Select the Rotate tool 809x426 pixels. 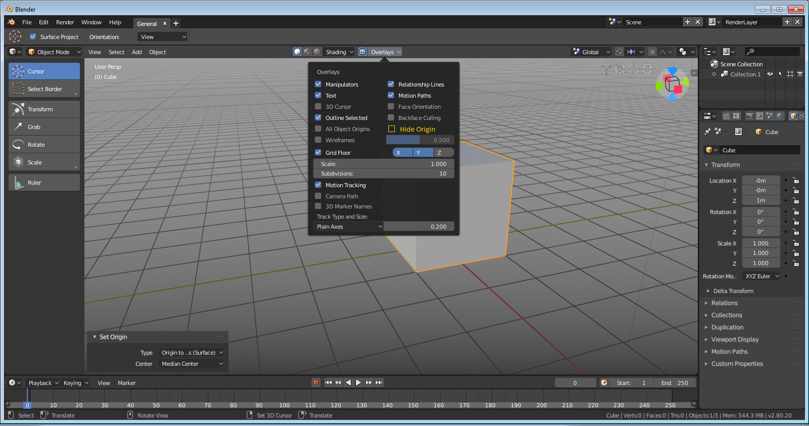pyautogui.click(x=44, y=145)
